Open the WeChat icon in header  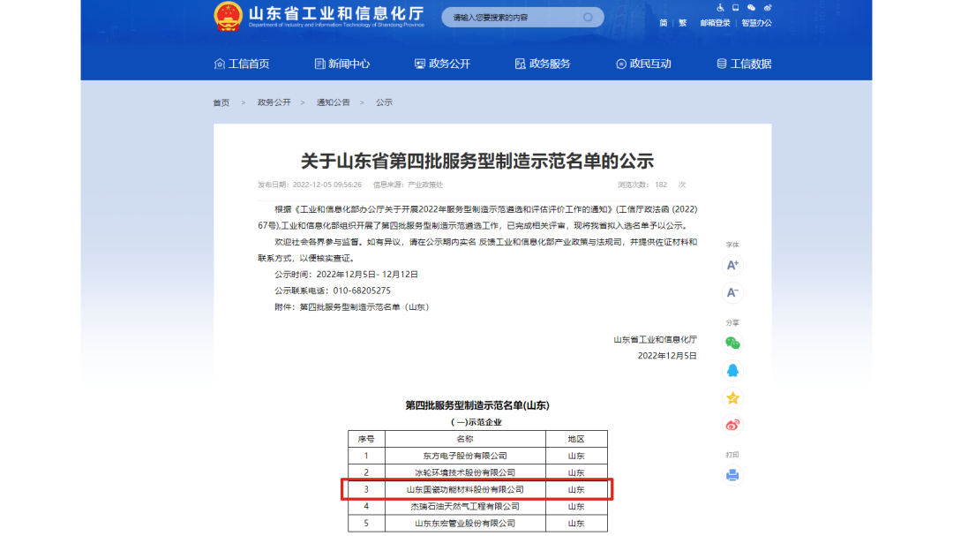tap(752, 7)
